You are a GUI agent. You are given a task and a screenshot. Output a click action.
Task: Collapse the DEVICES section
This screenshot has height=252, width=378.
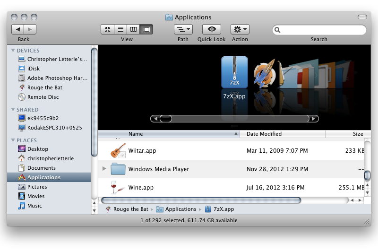coord(13,51)
